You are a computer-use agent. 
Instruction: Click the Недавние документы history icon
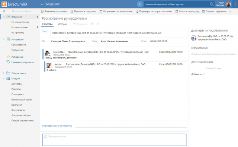(x=8, y=62)
